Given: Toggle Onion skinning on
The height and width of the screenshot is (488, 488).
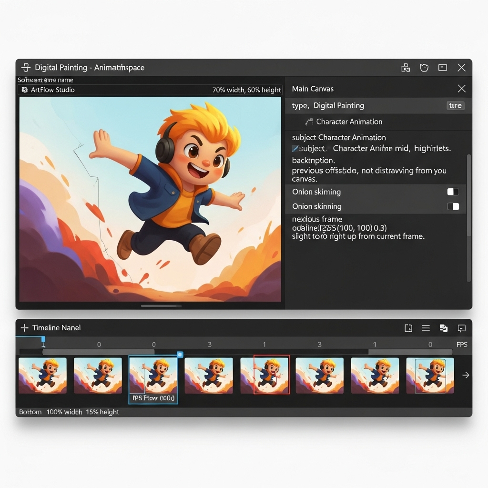Looking at the screenshot, I should pos(452,206).
